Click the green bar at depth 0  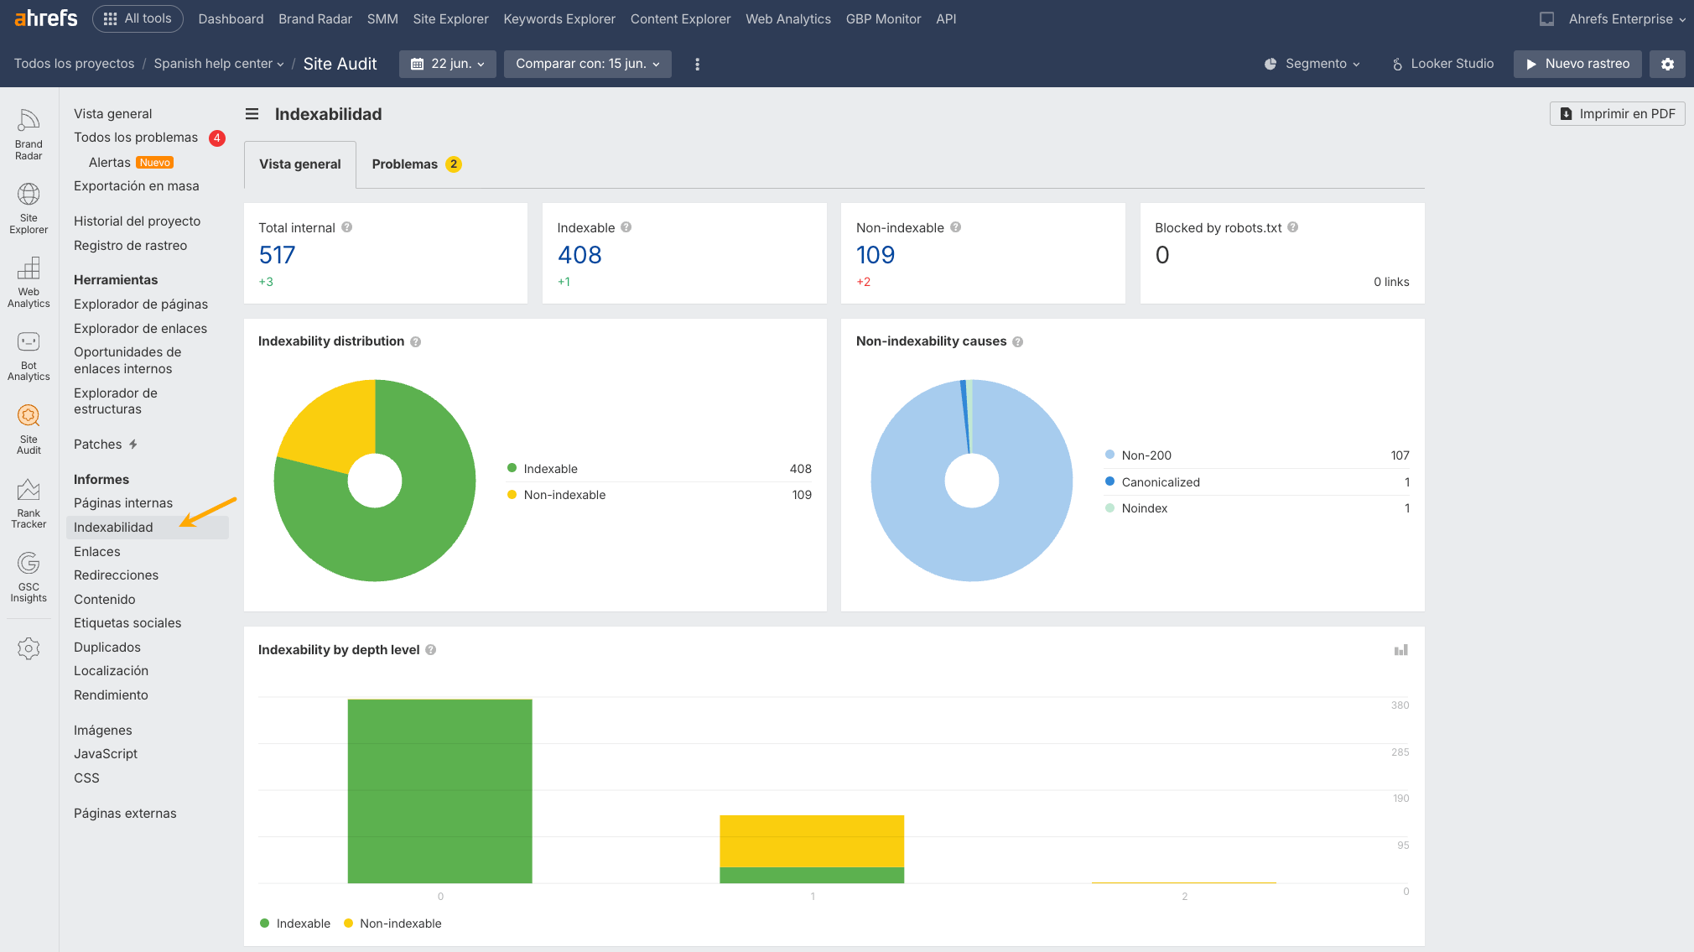(439, 791)
